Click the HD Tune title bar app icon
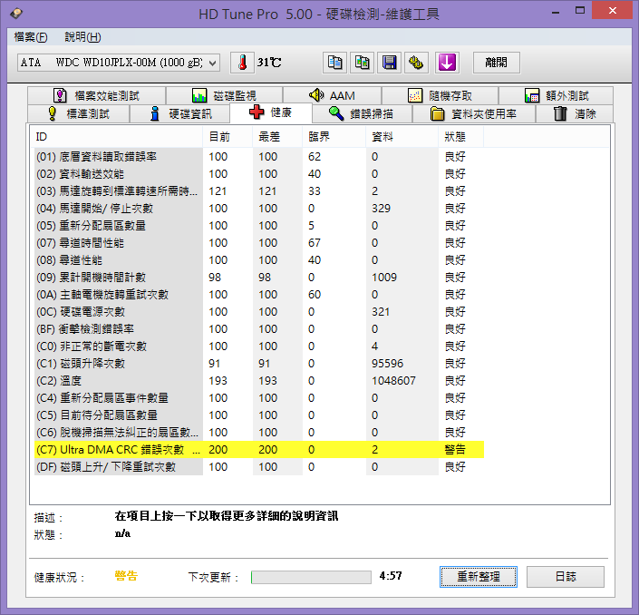 point(16,14)
